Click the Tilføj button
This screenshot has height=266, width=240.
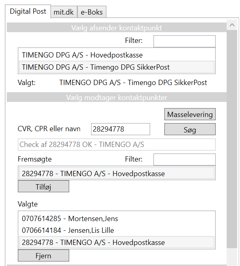coord(43,186)
